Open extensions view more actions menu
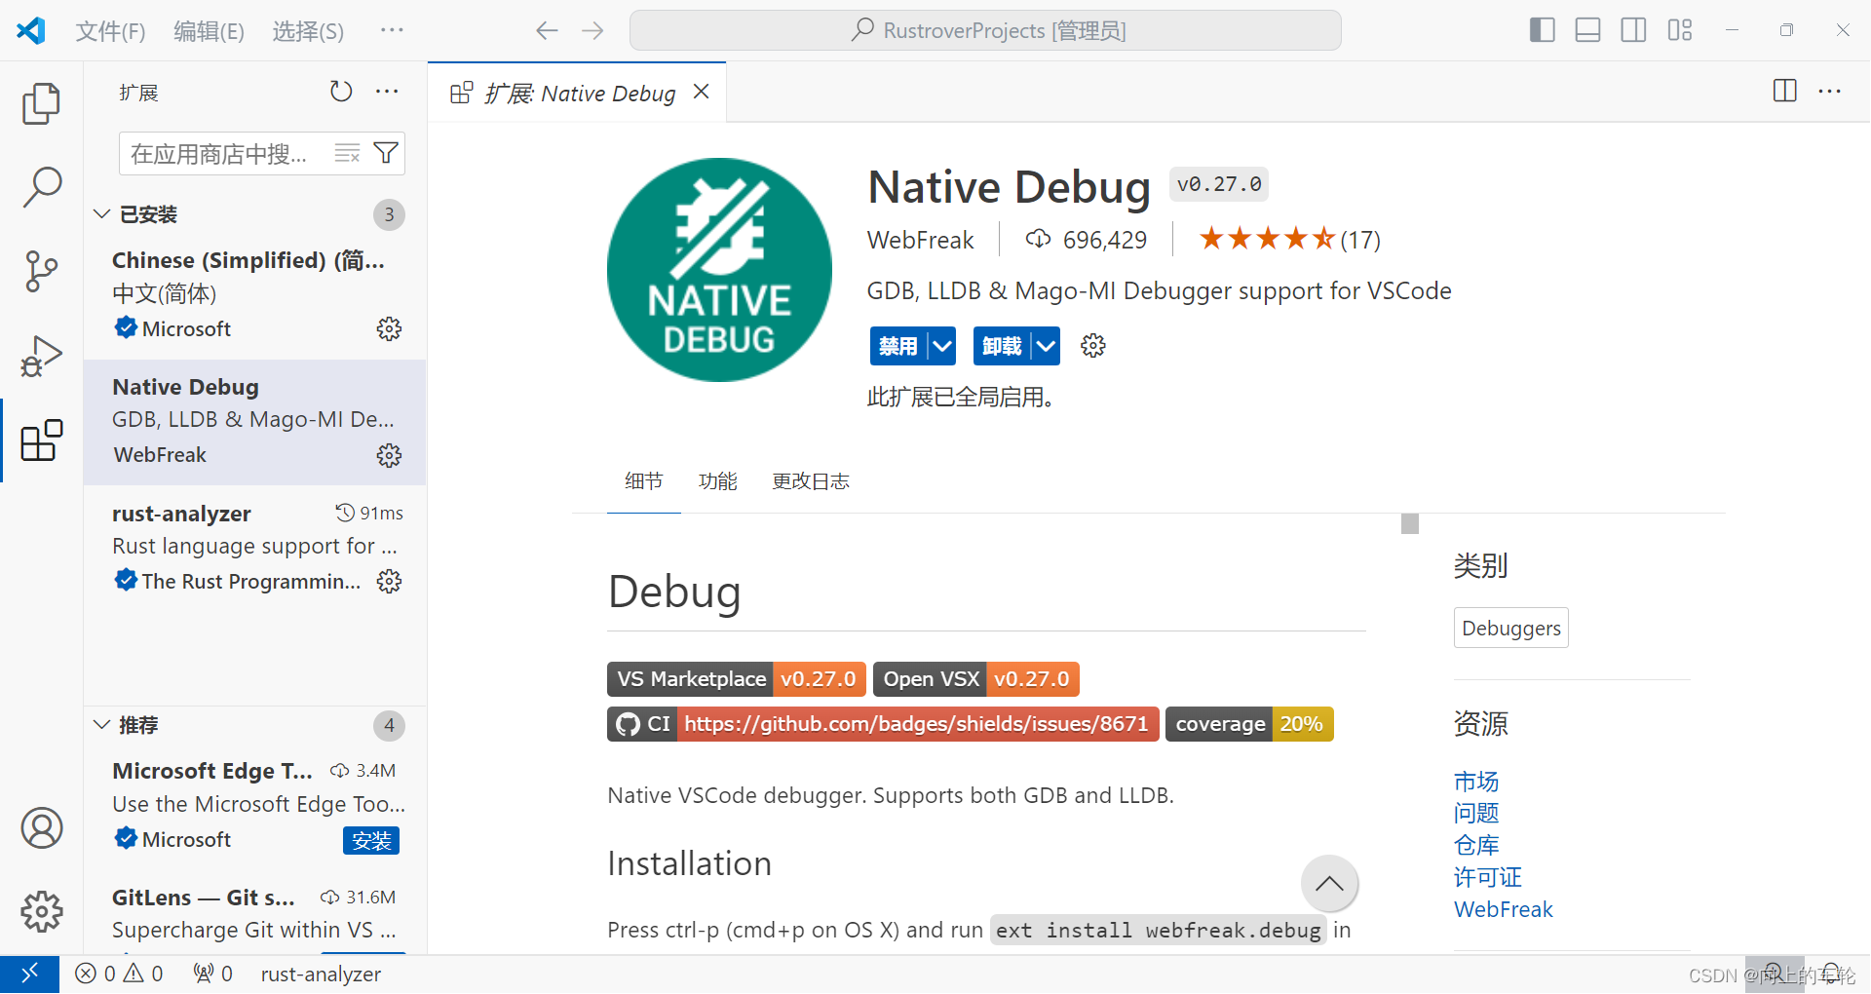Image resolution: width=1871 pixels, height=994 pixels. click(x=387, y=92)
